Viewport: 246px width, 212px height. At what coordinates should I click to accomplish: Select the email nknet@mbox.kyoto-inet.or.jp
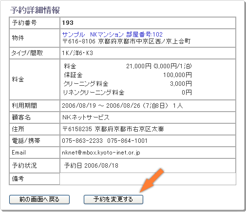[101, 153]
